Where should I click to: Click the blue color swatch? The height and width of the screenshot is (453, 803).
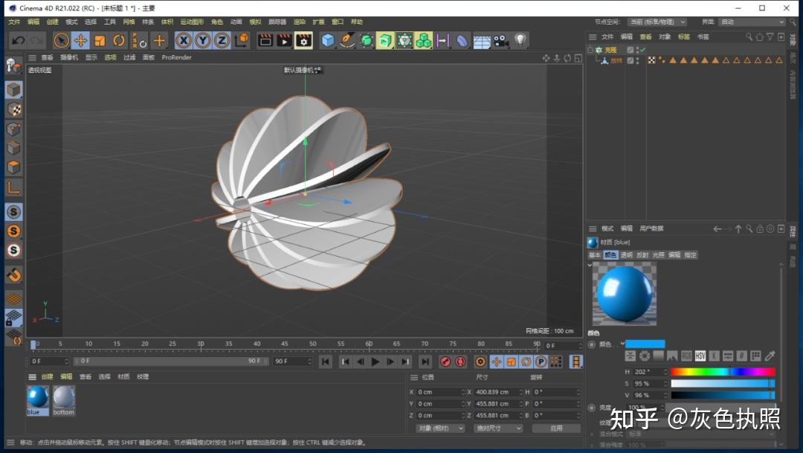pos(645,344)
